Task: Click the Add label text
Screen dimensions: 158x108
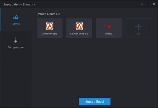Action: [x=138, y=34]
